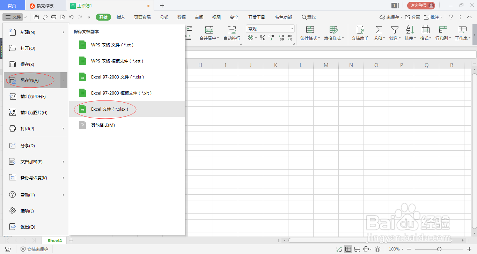This screenshot has width=477, height=254.
Task: Switch to the 插入 ribbon tab
Action: [x=121, y=17]
